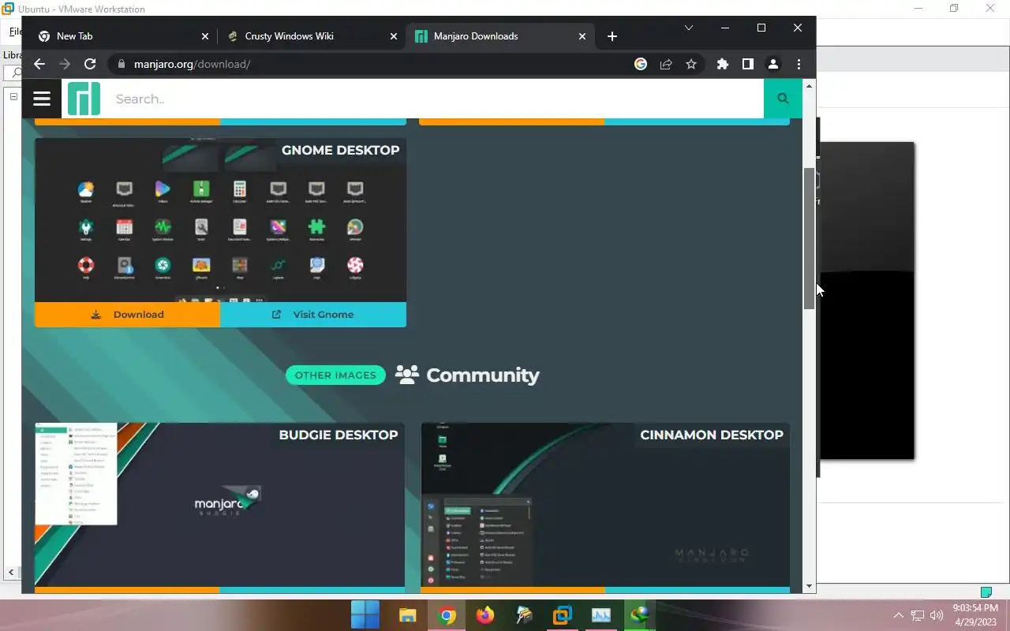Click the Community heading
The width and height of the screenshot is (1010, 631).
coord(482,375)
